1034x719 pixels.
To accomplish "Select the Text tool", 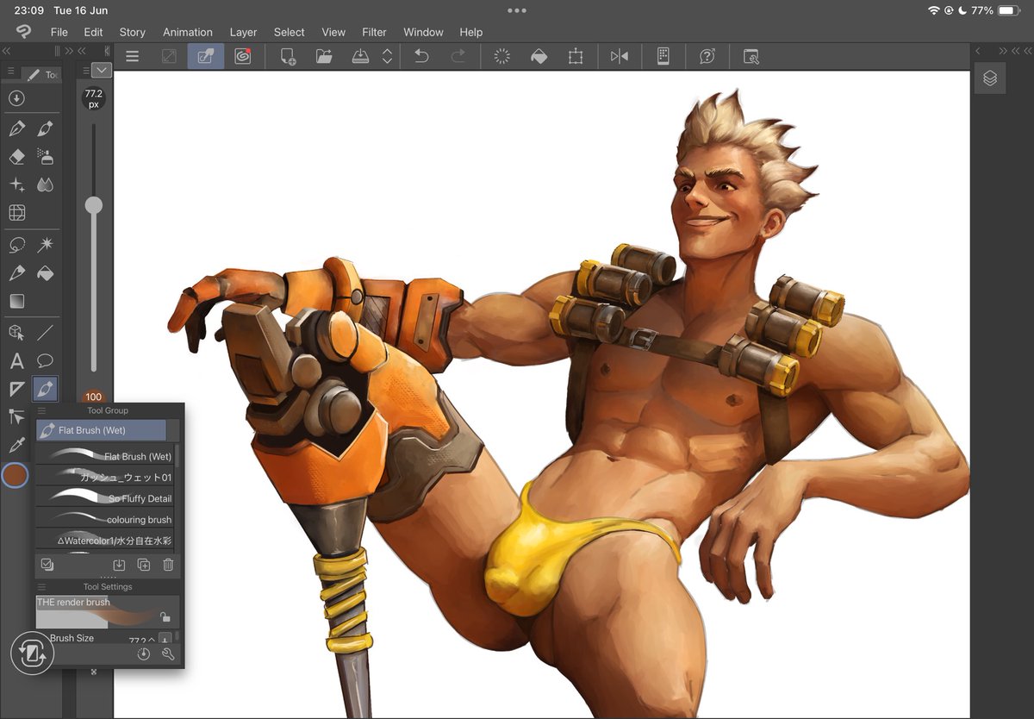I will [x=16, y=361].
